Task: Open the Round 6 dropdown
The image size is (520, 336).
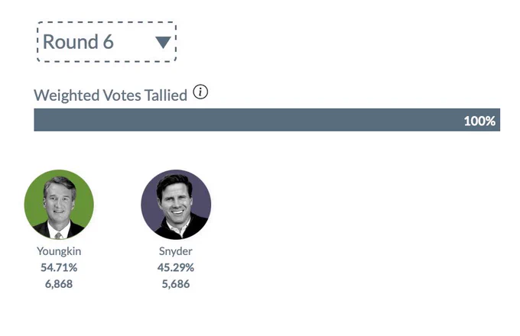Action: pos(106,42)
